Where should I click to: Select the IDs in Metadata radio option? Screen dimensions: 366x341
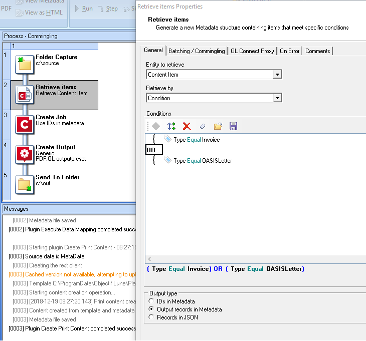(x=152, y=301)
